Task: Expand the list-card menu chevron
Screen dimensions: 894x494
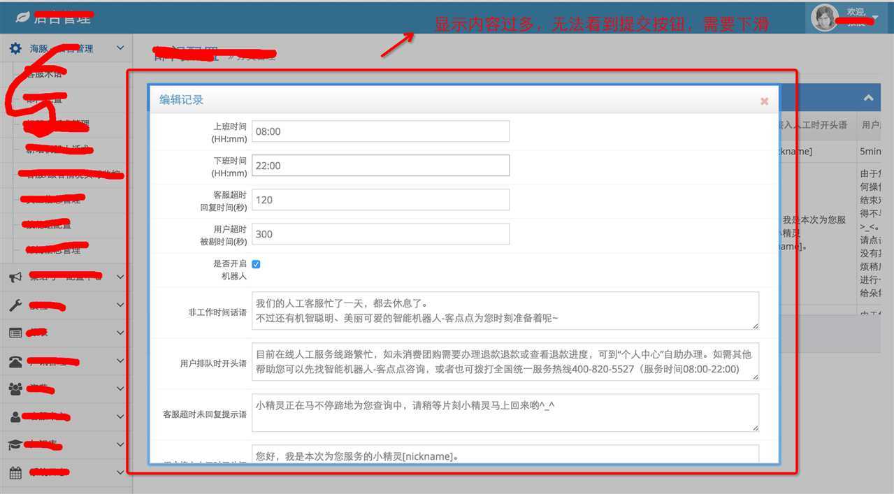Action: coord(120,333)
